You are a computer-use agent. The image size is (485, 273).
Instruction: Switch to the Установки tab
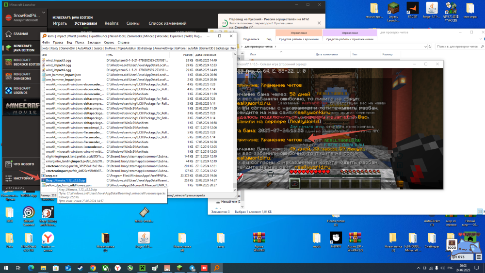tap(86, 23)
